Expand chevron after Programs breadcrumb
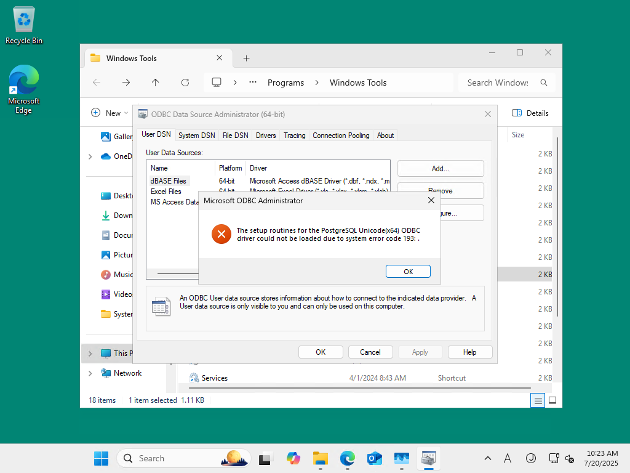 pos(317,83)
